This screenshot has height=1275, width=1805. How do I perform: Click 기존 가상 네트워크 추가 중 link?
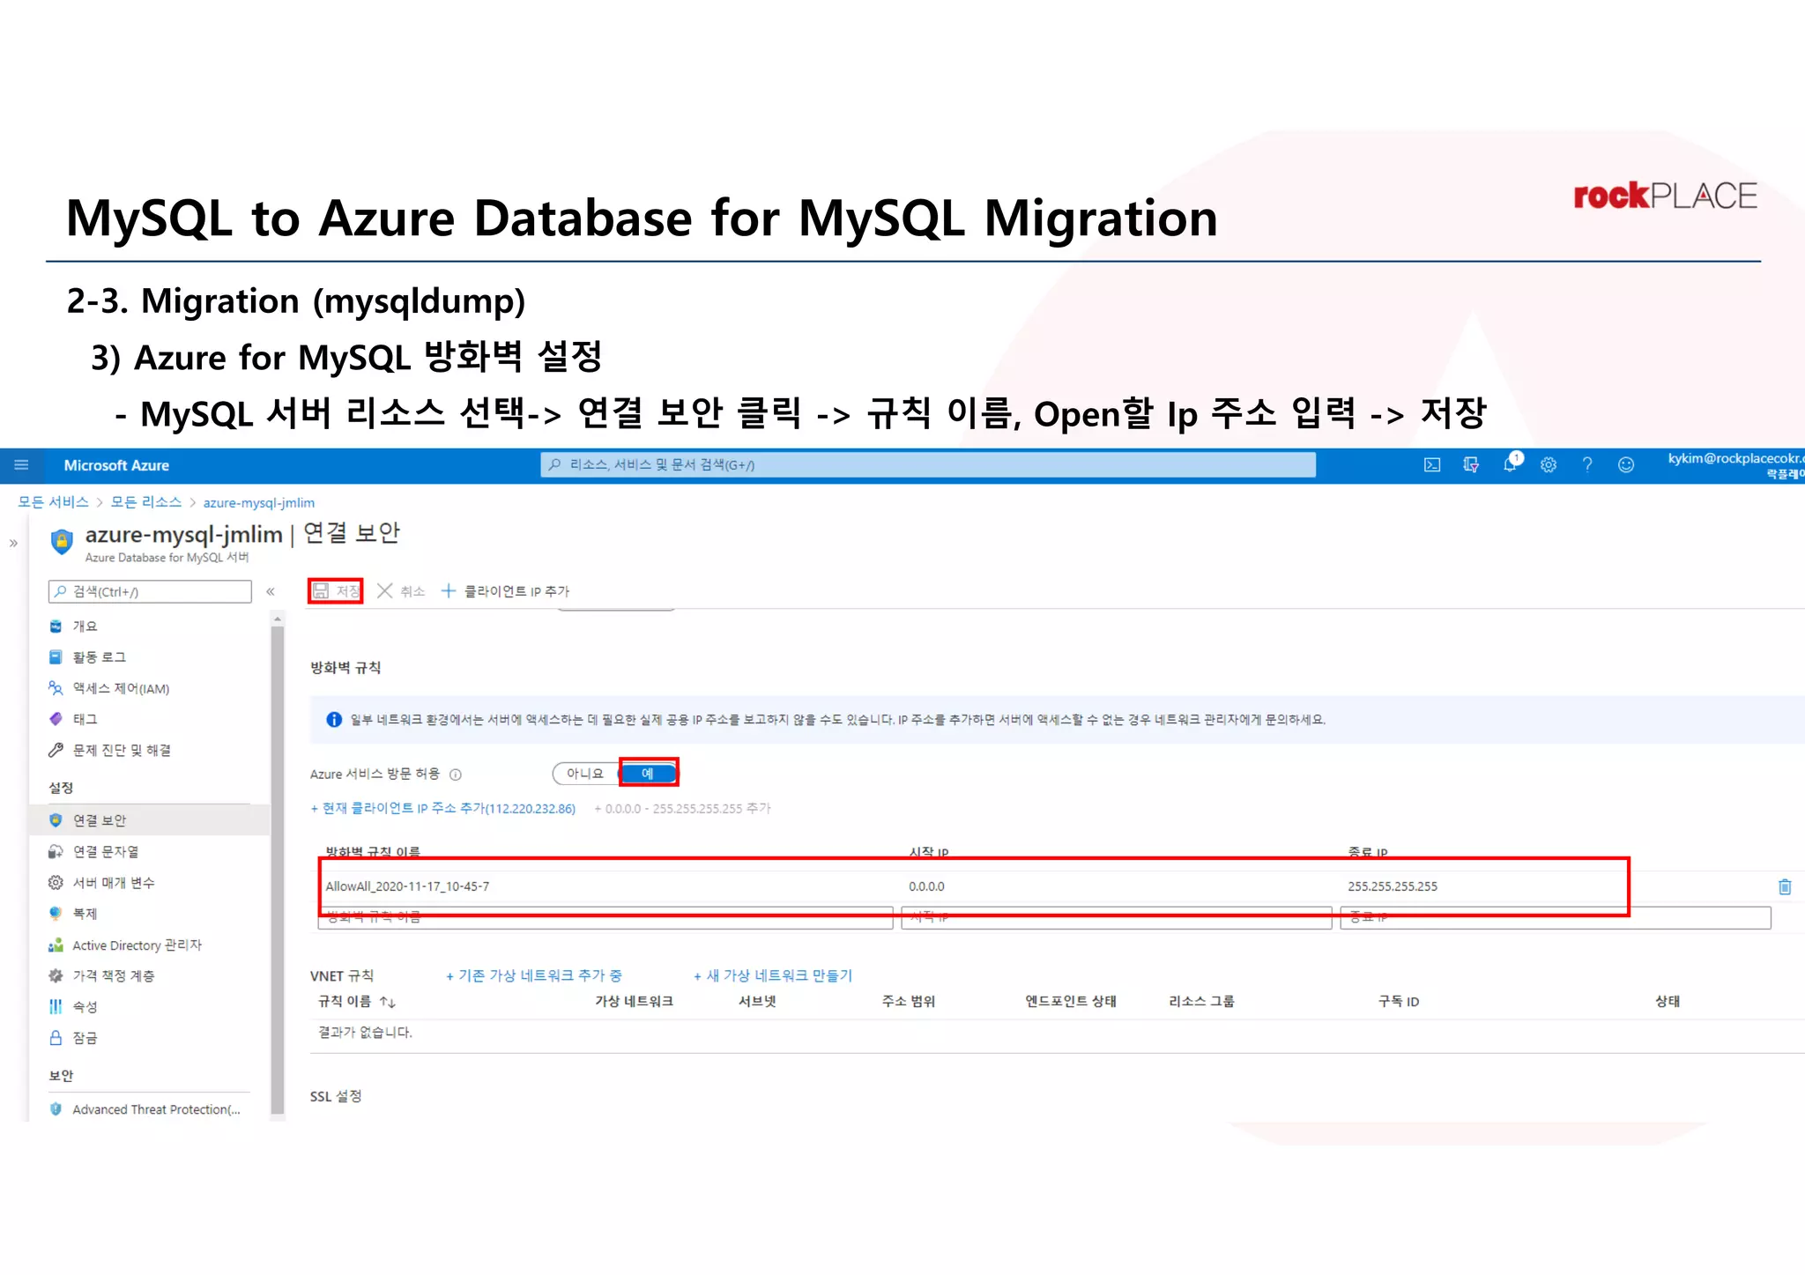tap(534, 975)
